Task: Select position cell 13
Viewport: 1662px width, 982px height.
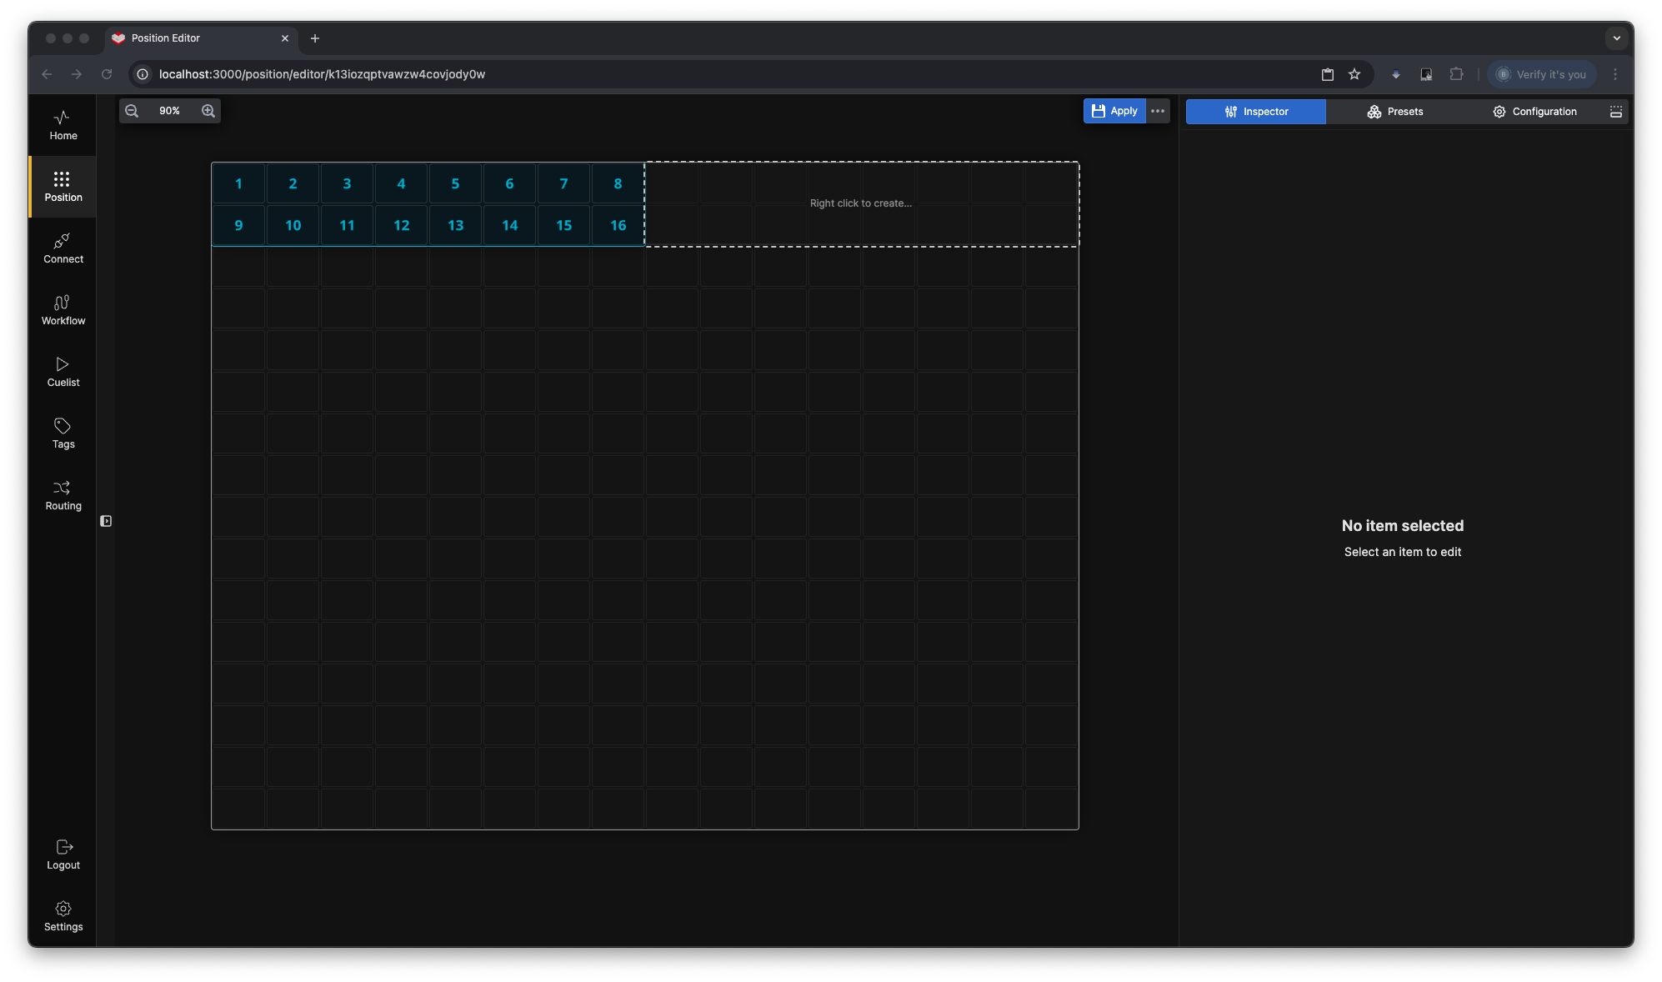Action: (455, 225)
